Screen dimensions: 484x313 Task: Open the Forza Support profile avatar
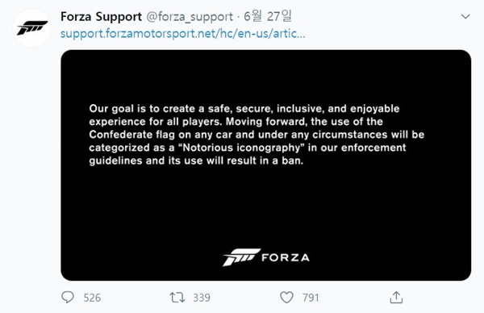pos(32,28)
